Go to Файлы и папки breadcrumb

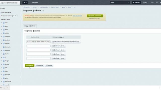(x=55, y=7)
